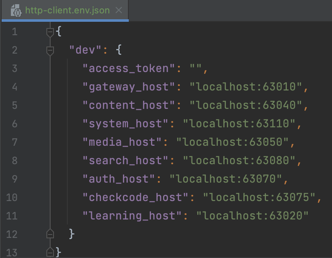The height and width of the screenshot is (258, 332).
Task: Click the "gateway_host" key
Action: 128,87
